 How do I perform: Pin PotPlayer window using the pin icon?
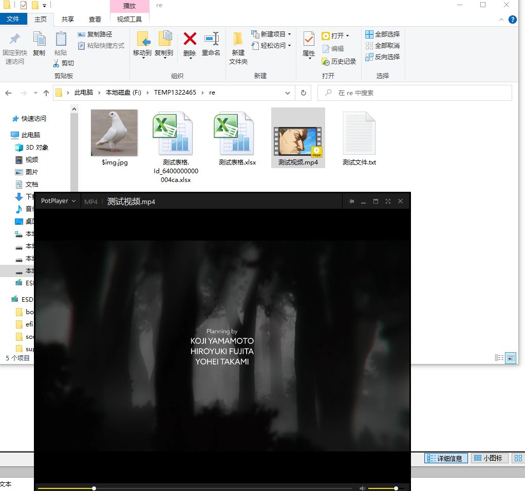pos(351,201)
